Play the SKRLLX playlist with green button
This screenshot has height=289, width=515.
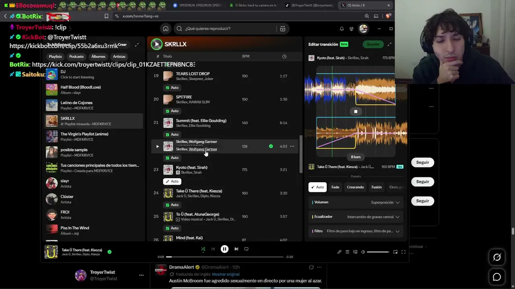(157, 44)
